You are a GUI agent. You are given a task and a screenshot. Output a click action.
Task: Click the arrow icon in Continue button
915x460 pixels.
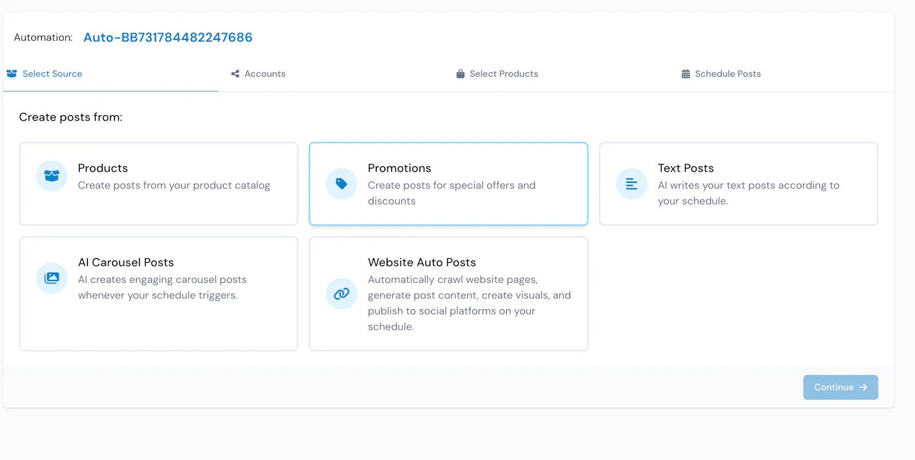click(863, 387)
